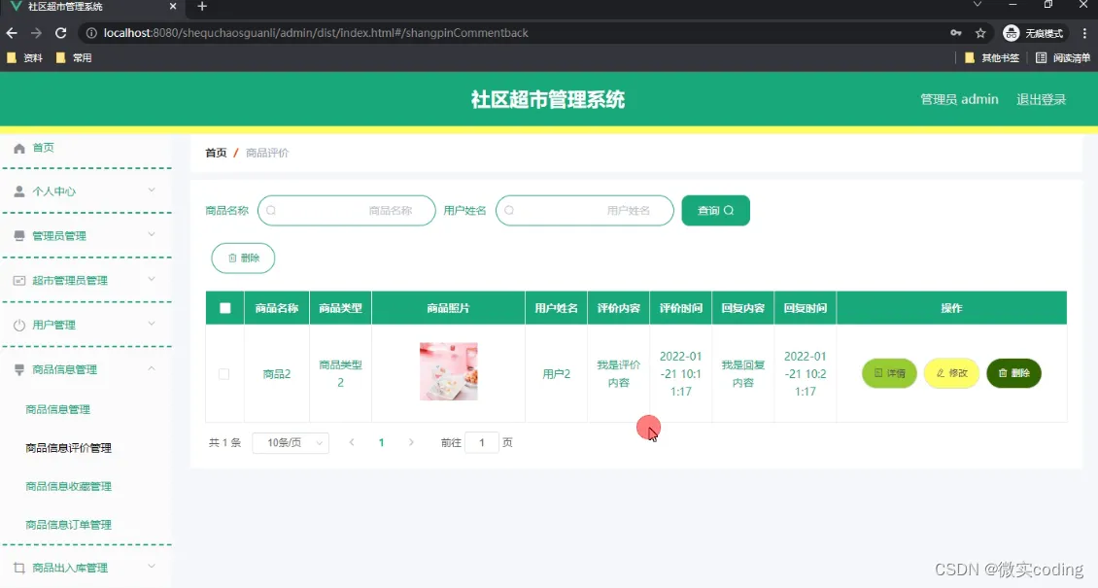Viewport: 1098px width, 588px height.
Task: Open a new browser tab
Action: pyautogui.click(x=202, y=6)
